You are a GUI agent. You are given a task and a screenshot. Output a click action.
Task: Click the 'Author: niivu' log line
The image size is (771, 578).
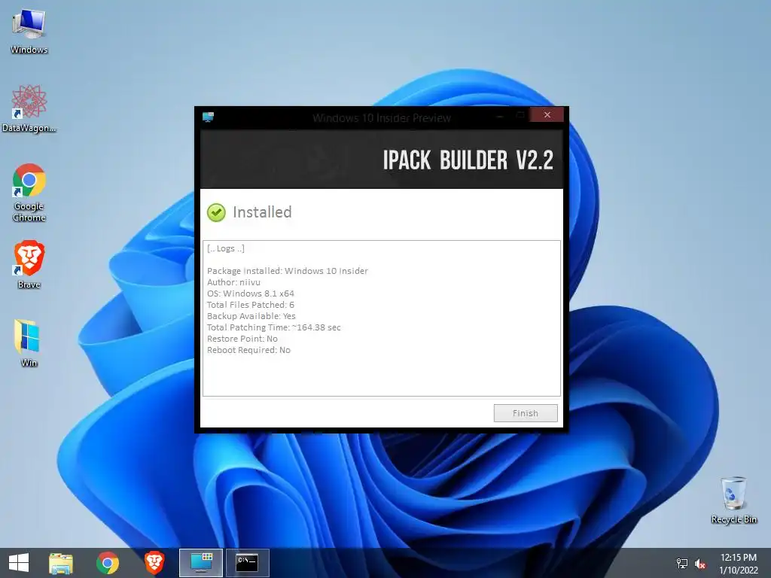click(233, 282)
